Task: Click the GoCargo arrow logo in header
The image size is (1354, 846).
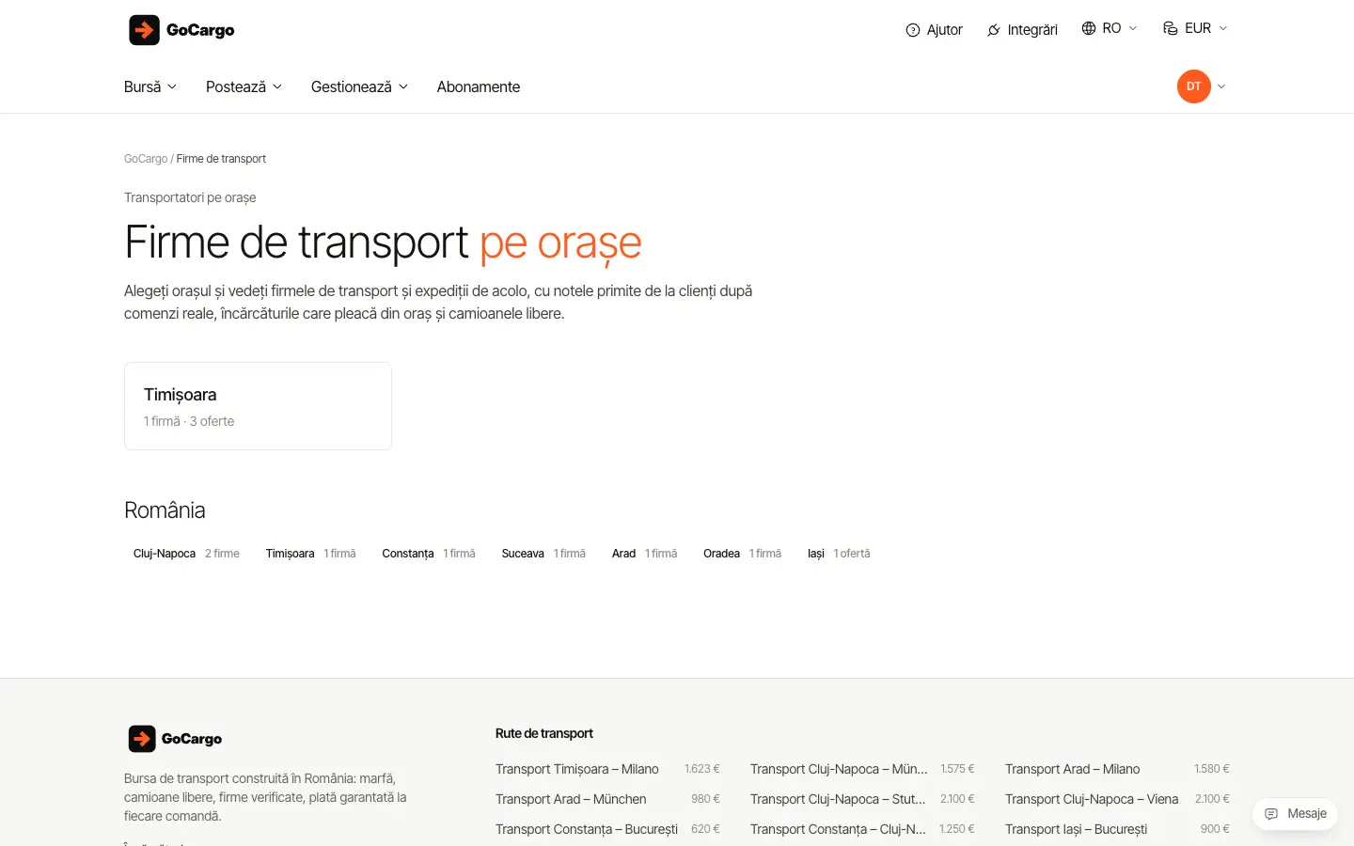Action: 144,30
